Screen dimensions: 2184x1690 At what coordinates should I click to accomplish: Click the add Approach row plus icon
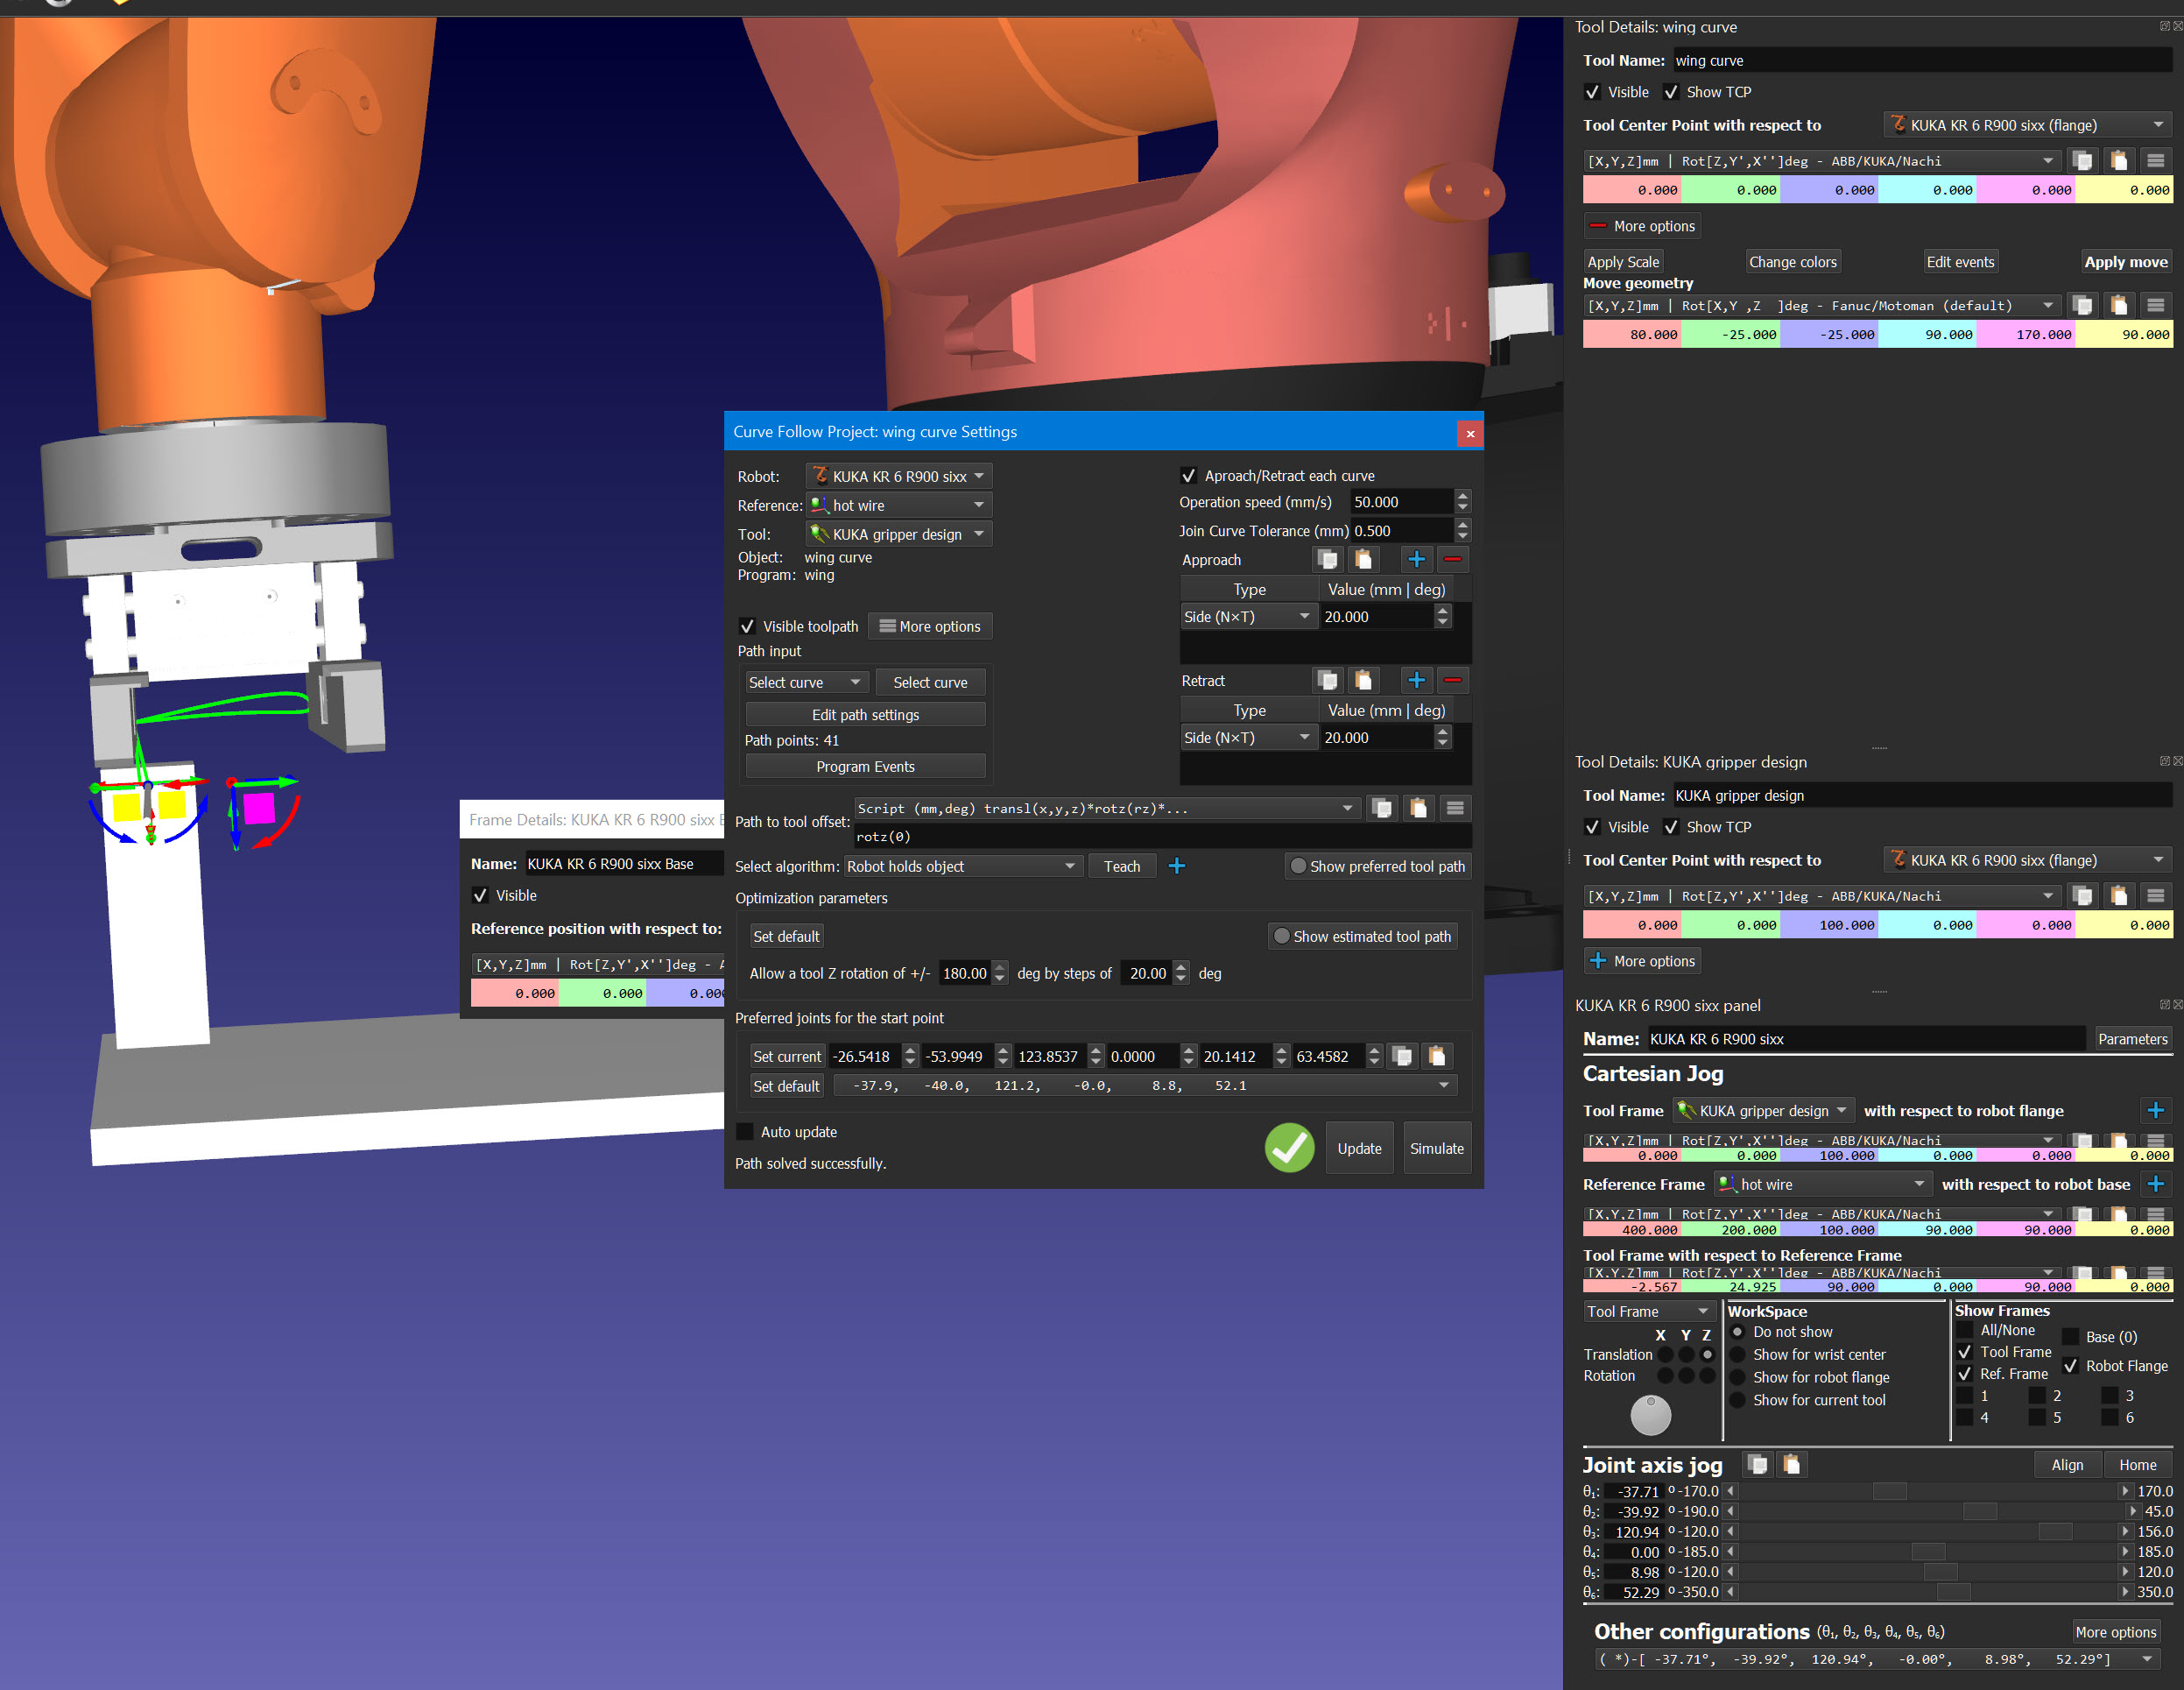coord(1416,559)
